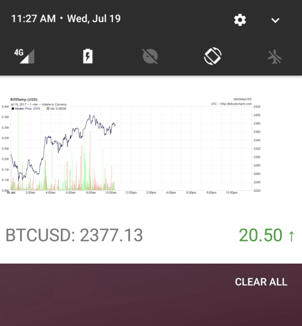Tap the bitstampUSD label on chart
302x326 pixels.
tap(243, 99)
